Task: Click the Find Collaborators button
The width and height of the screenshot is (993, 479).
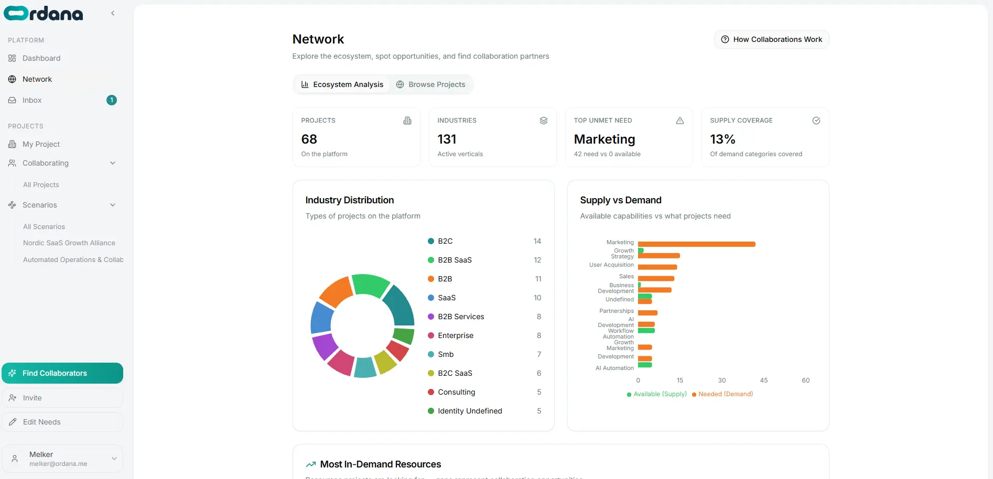Action: [62, 373]
